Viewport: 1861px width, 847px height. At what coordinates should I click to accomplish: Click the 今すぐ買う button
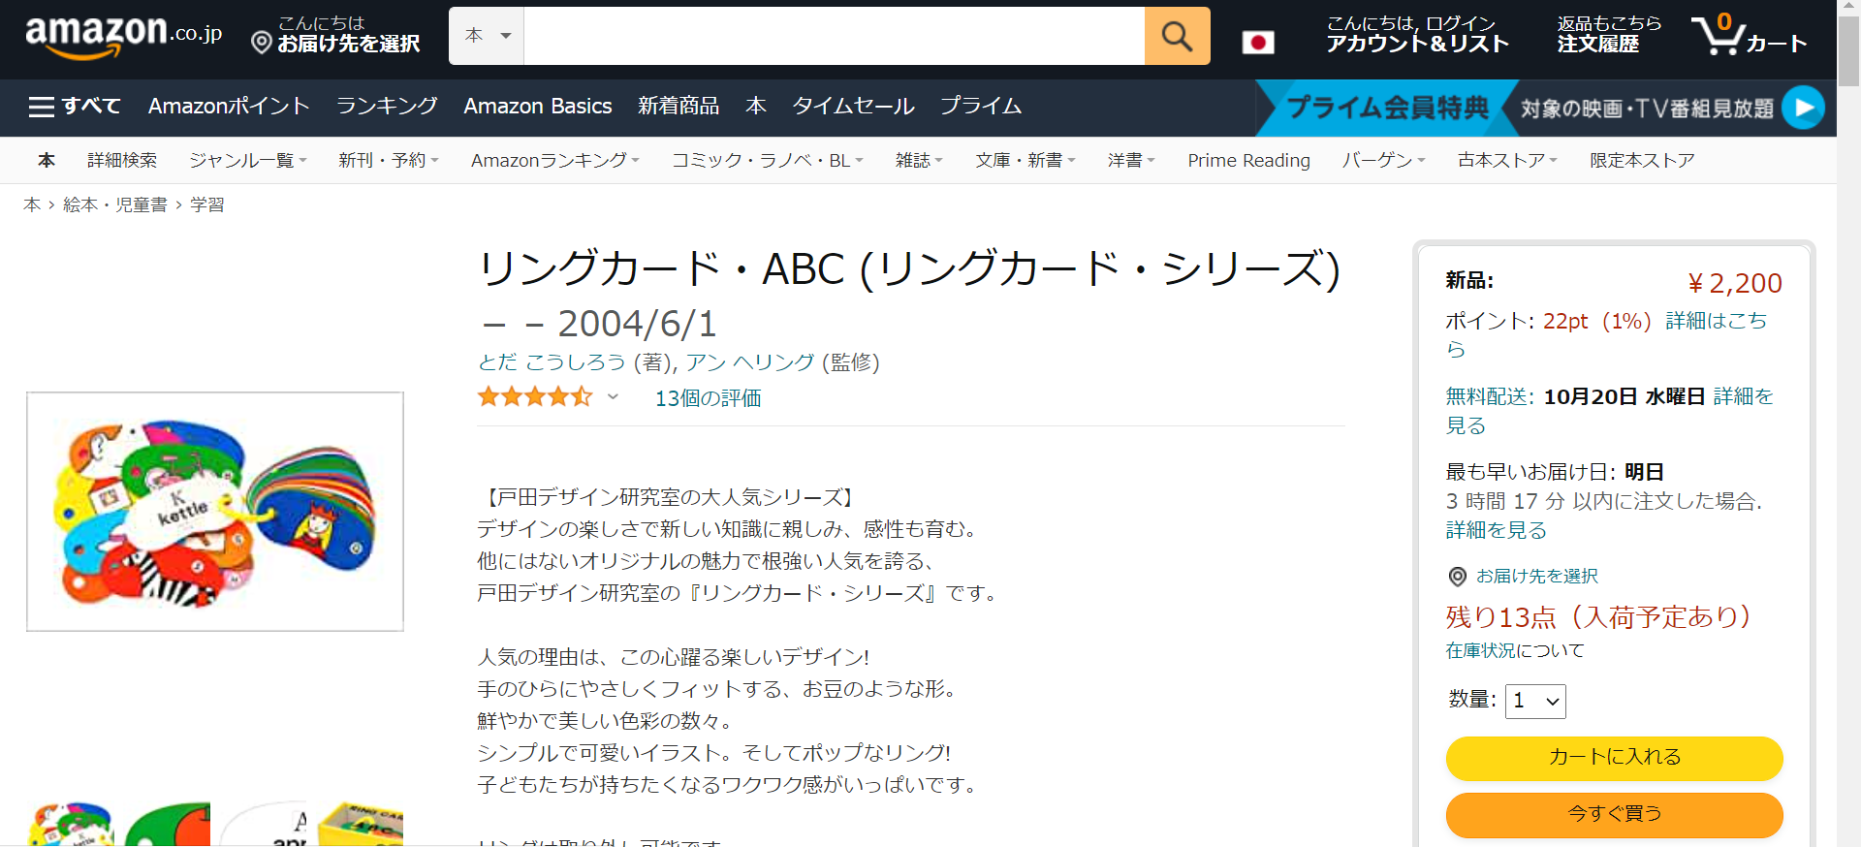pos(1614,814)
